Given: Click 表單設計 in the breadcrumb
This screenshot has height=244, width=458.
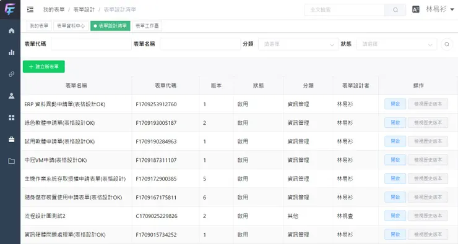Looking at the screenshot, I should [84, 10].
